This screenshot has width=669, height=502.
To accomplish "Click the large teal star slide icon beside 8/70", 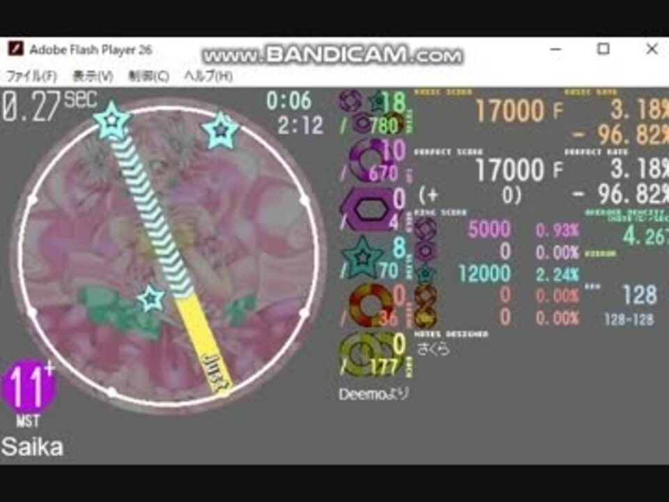I will pyautogui.click(x=362, y=258).
